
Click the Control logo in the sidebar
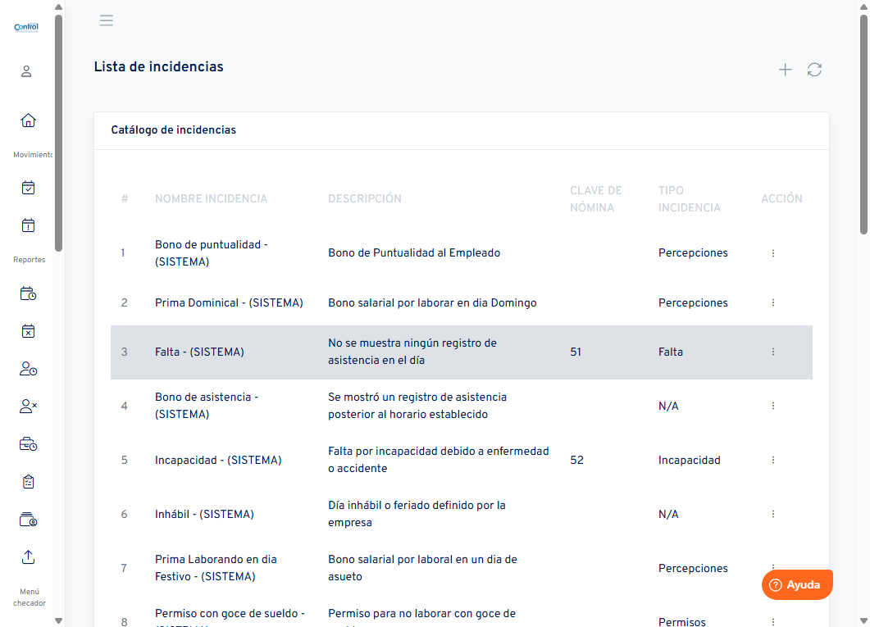pyautogui.click(x=26, y=27)
